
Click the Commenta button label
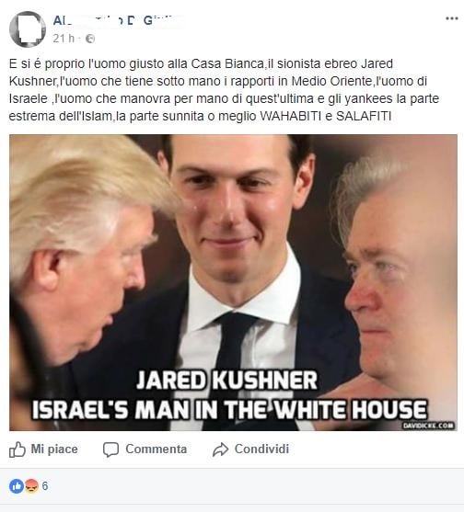point(157,449)
